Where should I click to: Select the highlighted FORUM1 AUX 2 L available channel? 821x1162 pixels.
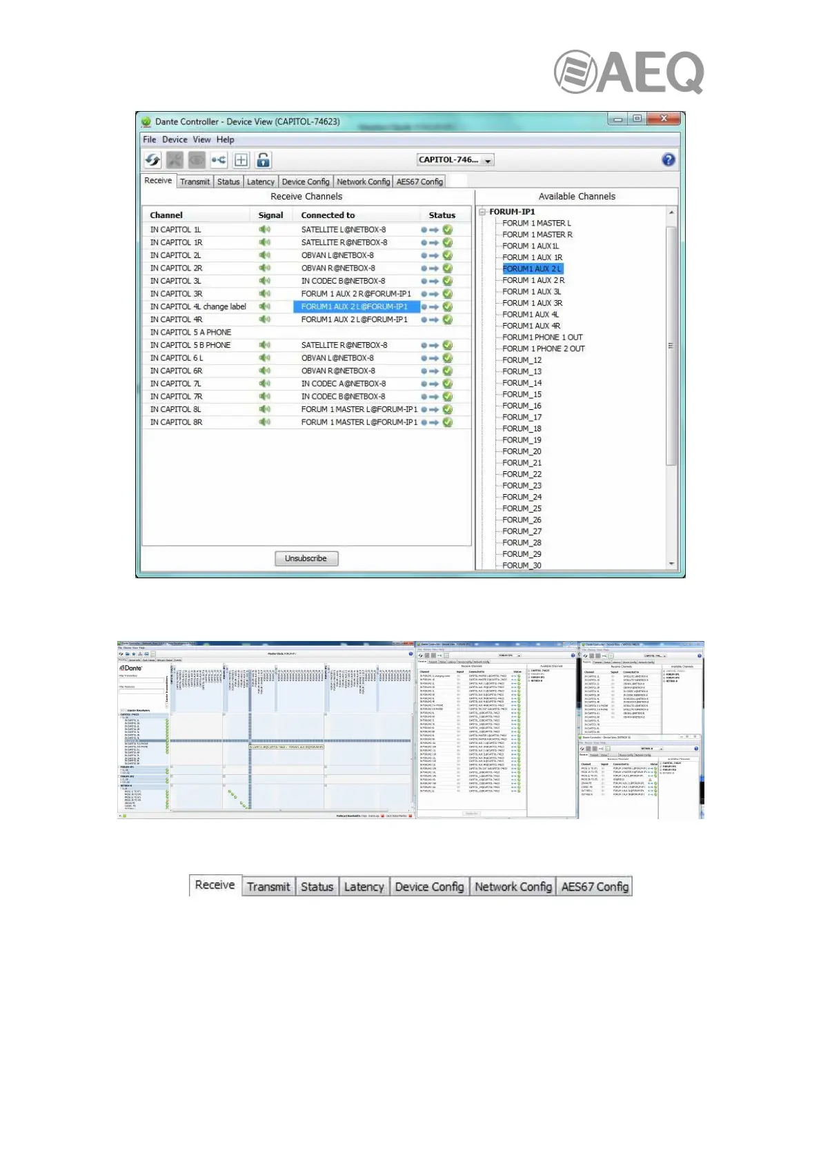pos(533,269)
